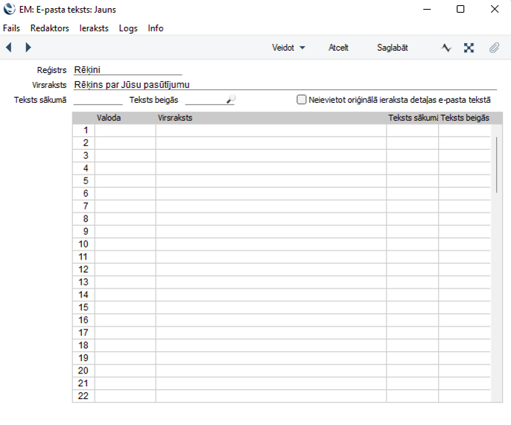This screenshot has width=511, height=425.
Task: Open the activity graph icon
Action: 446,48
